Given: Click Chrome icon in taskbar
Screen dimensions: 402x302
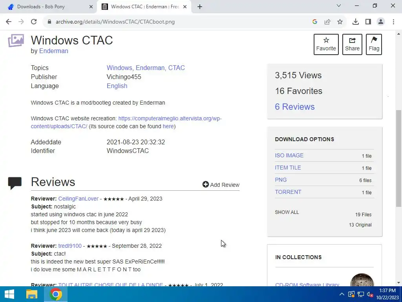Looking at the screenshot, I should 56,294.
